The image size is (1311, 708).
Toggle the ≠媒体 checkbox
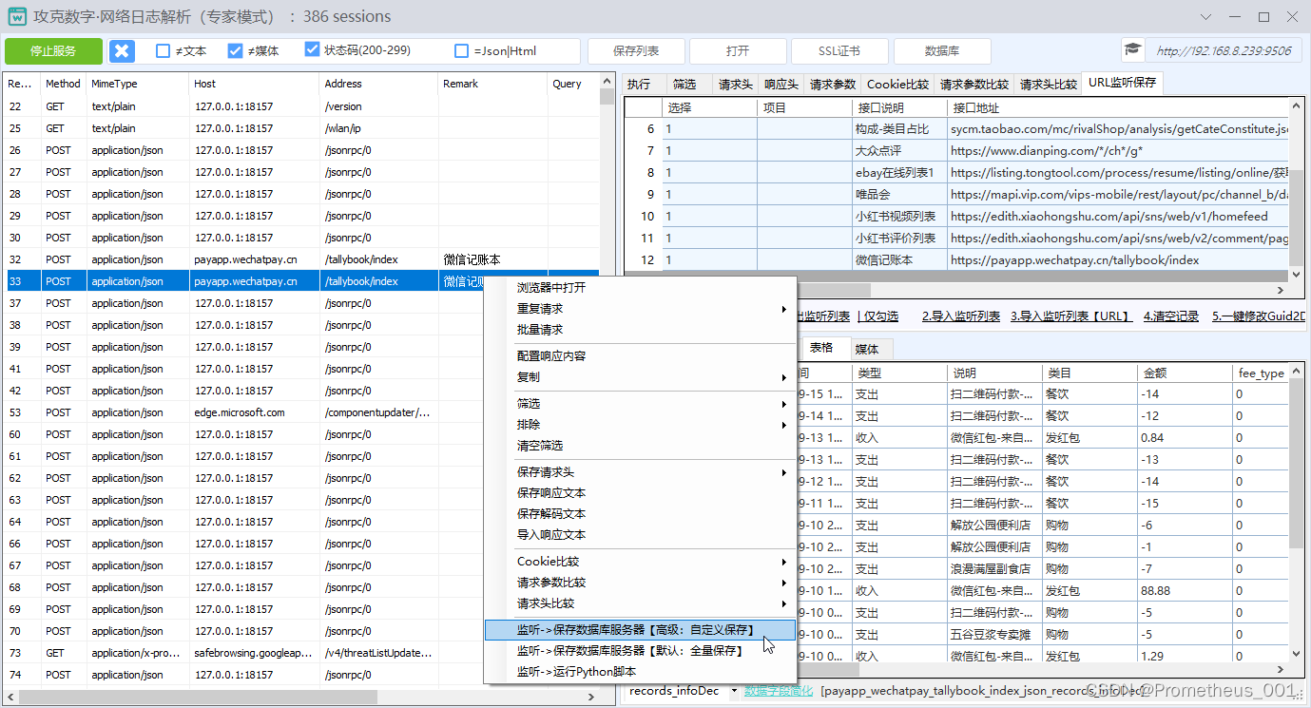235,51
